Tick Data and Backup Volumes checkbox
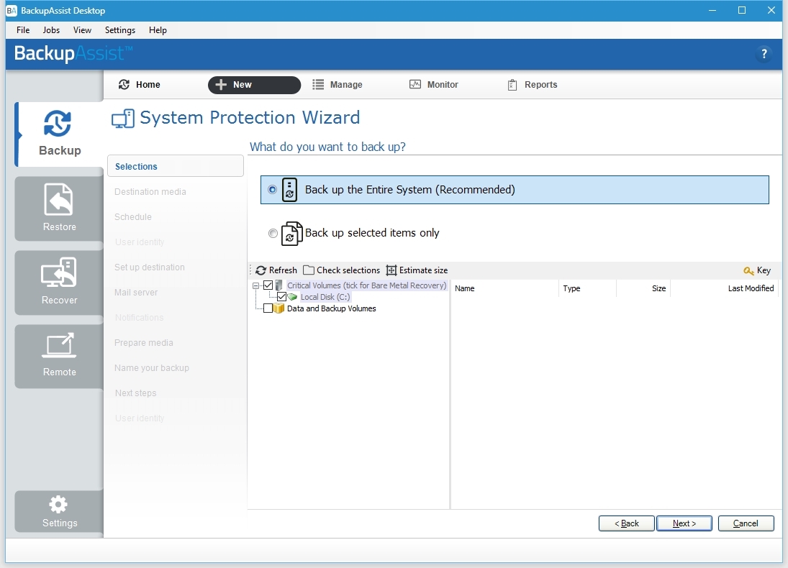 pos(268,308)
